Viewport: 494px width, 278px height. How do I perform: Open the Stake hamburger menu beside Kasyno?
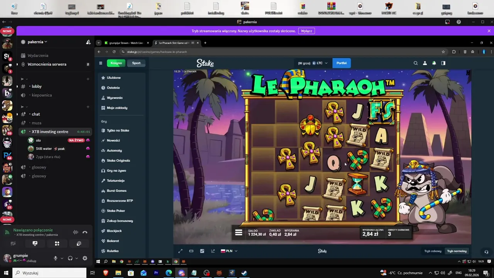[x=101, y=63]
